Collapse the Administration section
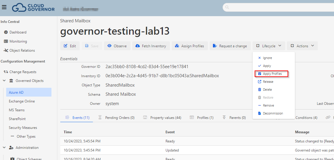Screen dimensions: 334x160 click(x=4, y=148)
